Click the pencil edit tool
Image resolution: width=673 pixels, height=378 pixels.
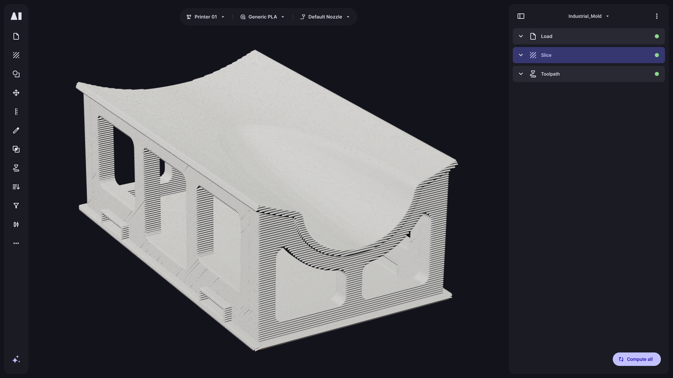(x=16, y=130)
